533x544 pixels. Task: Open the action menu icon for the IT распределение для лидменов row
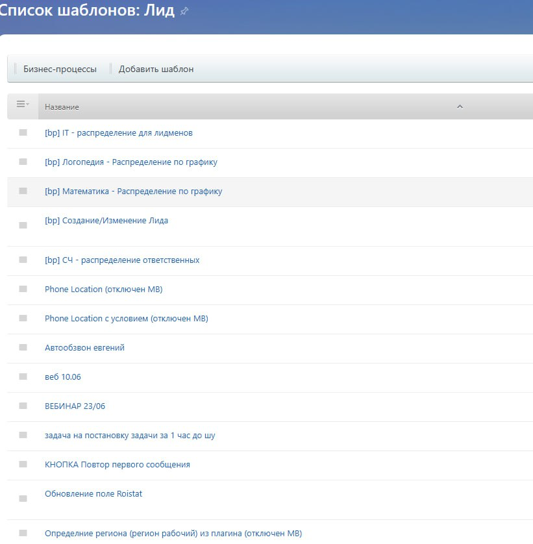pyautogui.click(x=23, y=132)
